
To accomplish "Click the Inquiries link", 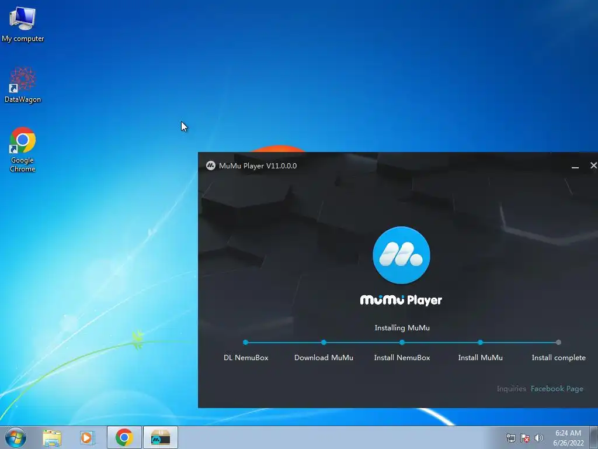I will pyautogui.click(x=511, y=389).
